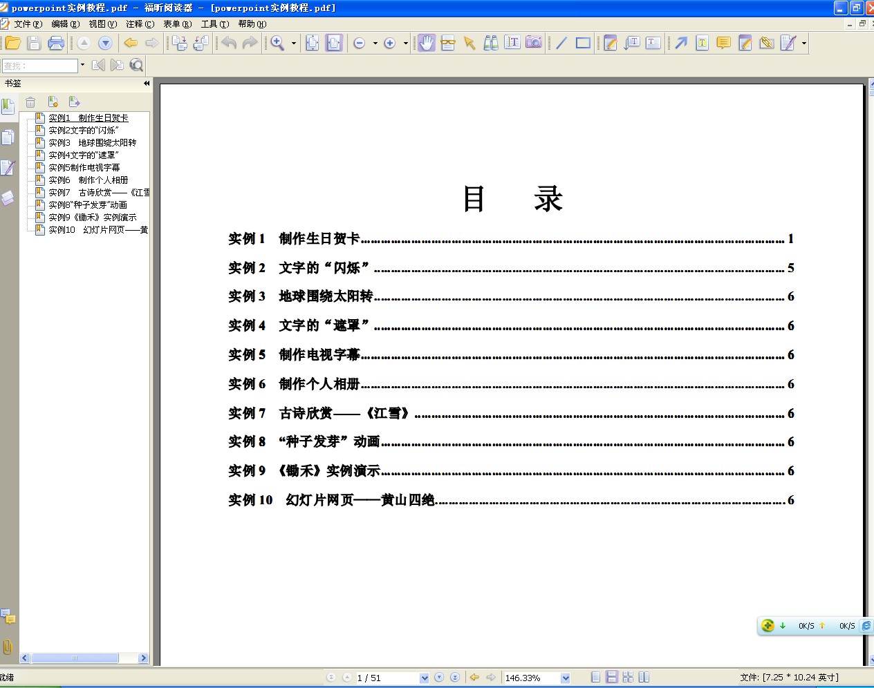Click the 查找 search input field

[39, 66]
